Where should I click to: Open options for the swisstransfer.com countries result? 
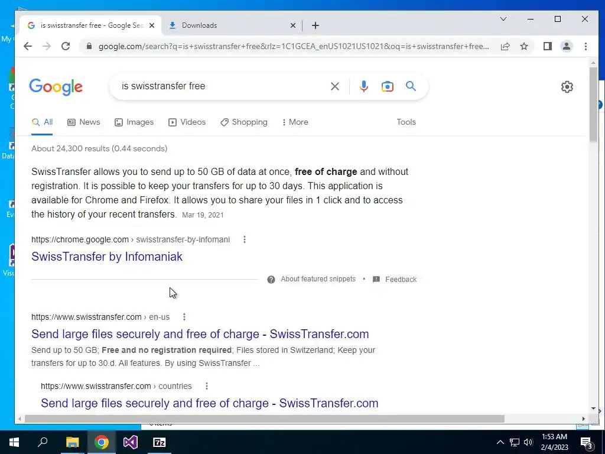click(x=206, y=386)
